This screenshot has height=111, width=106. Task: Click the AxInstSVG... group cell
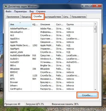pyautogui.click(x=72, y=62)
